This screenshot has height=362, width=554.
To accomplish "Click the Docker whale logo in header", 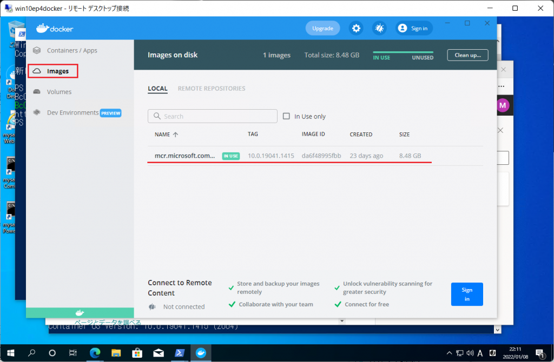I will pyautogui.click(x=42, y=28).
